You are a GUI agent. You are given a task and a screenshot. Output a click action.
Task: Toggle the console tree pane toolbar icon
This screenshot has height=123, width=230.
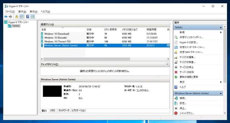(x=21, y=17)
